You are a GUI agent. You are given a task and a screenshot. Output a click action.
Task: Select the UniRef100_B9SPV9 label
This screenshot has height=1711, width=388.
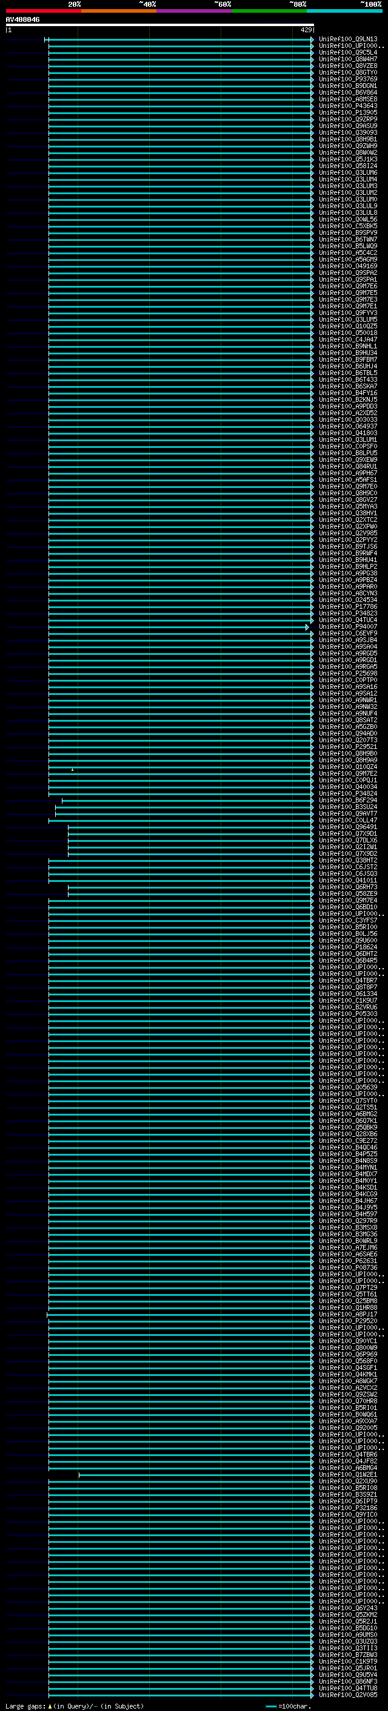[x=348, y=232]
